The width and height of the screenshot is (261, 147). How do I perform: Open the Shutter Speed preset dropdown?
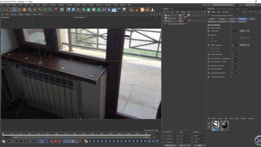click(245, 45)
